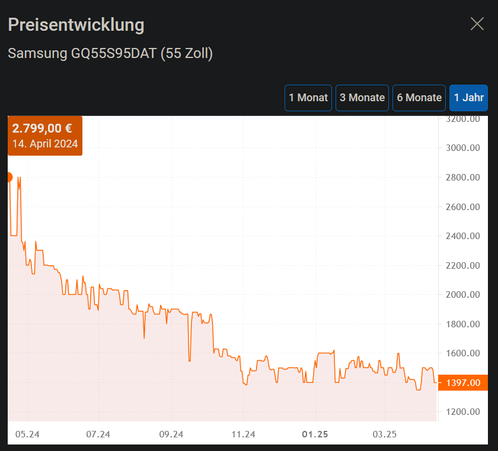Click the Preisentwicklung dialog title
This screenshot has height=451, width=498.
click(76, 25)
